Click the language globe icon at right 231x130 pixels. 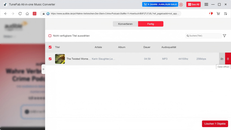click(x=211, y=14)
